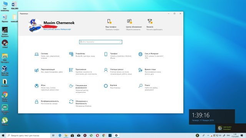Open the Поиск (Search) settings category

click(148, 87)
